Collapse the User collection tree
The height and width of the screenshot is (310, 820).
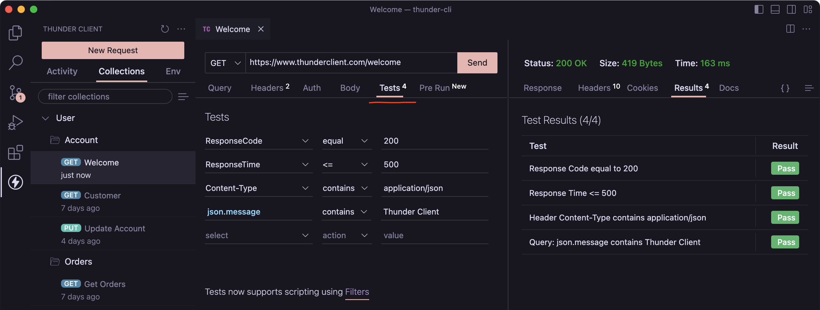pyautogui.click(x=45, y=118)
